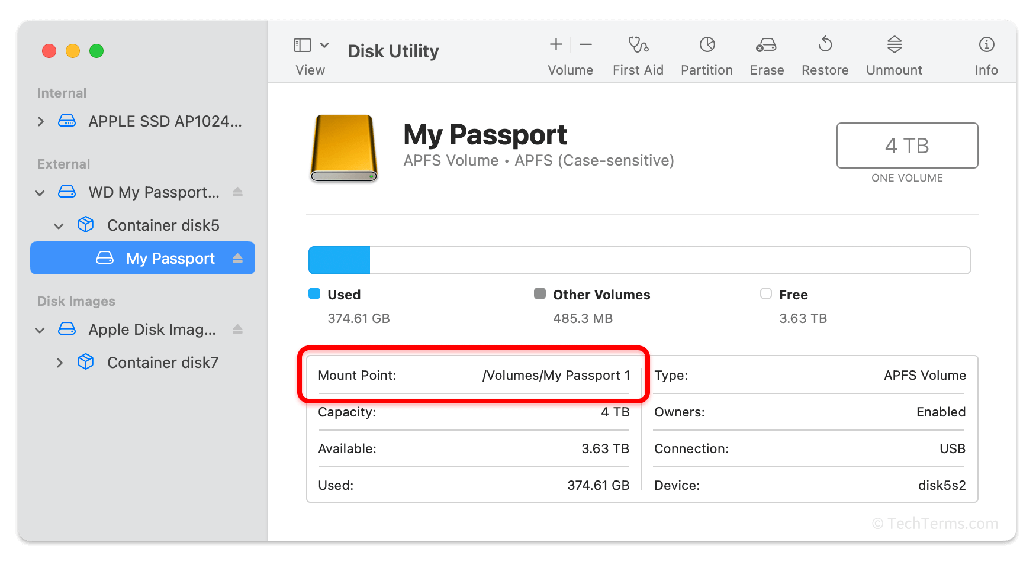Open the Partition tool
This screenshot has width=1036, height=562.
[x=707, y=45]
